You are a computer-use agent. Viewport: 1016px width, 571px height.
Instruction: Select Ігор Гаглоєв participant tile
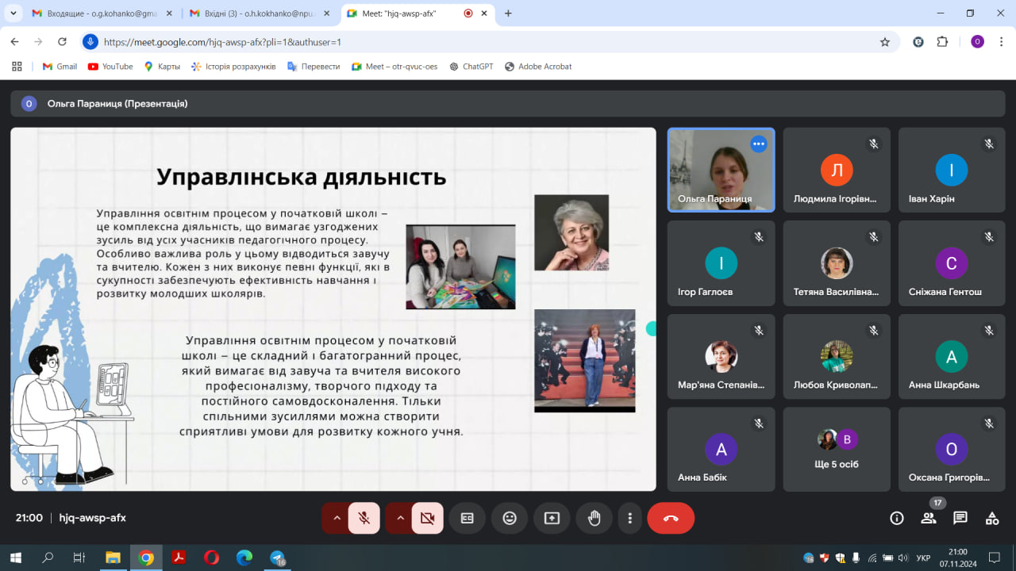(722, 263)
